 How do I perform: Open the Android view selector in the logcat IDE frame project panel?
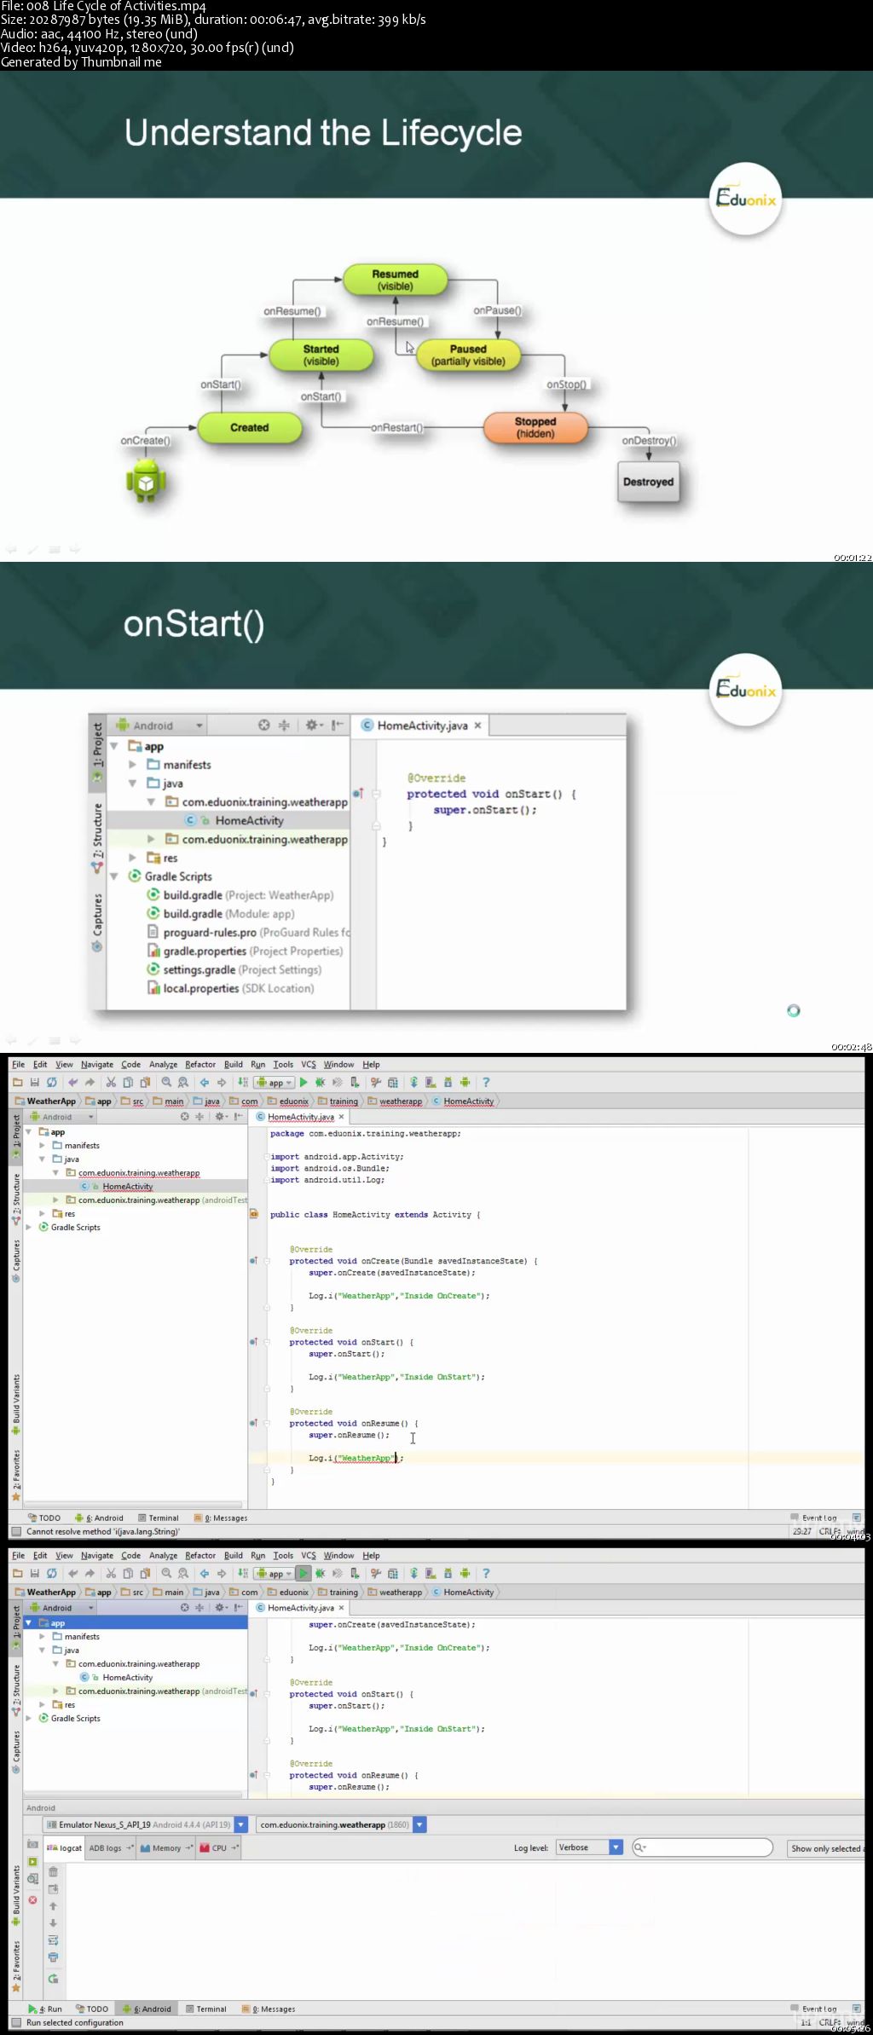[x=61, y=1608]
